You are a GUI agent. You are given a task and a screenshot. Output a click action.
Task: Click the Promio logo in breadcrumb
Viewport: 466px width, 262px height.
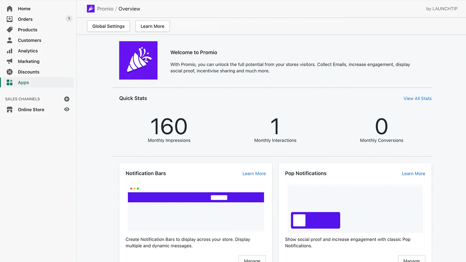click(91, 9)
